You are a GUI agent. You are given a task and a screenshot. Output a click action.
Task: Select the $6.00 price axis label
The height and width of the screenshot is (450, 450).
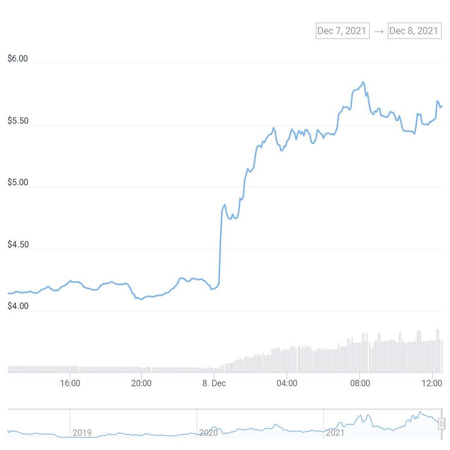[17, 58]
